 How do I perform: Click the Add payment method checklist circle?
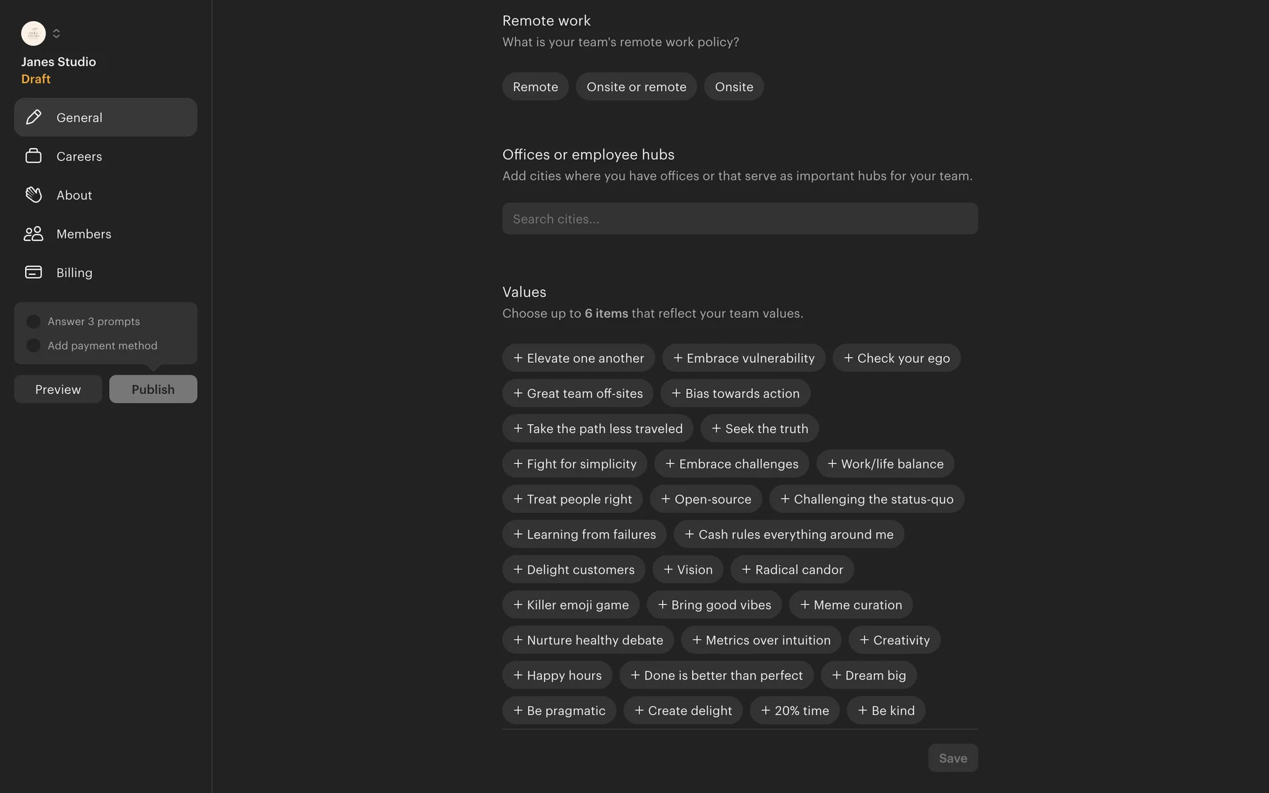click(33, 346)
